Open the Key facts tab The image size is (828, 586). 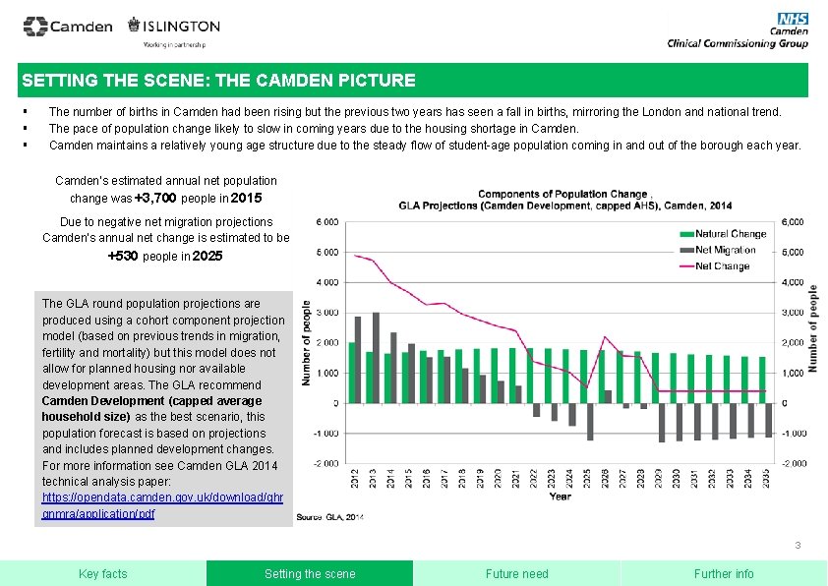pyautogui.click(x=103, y=573)
